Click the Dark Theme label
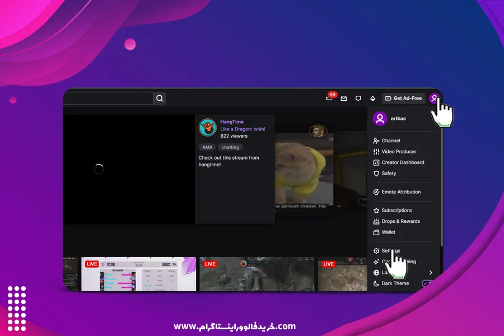 (x=395, y=283)
